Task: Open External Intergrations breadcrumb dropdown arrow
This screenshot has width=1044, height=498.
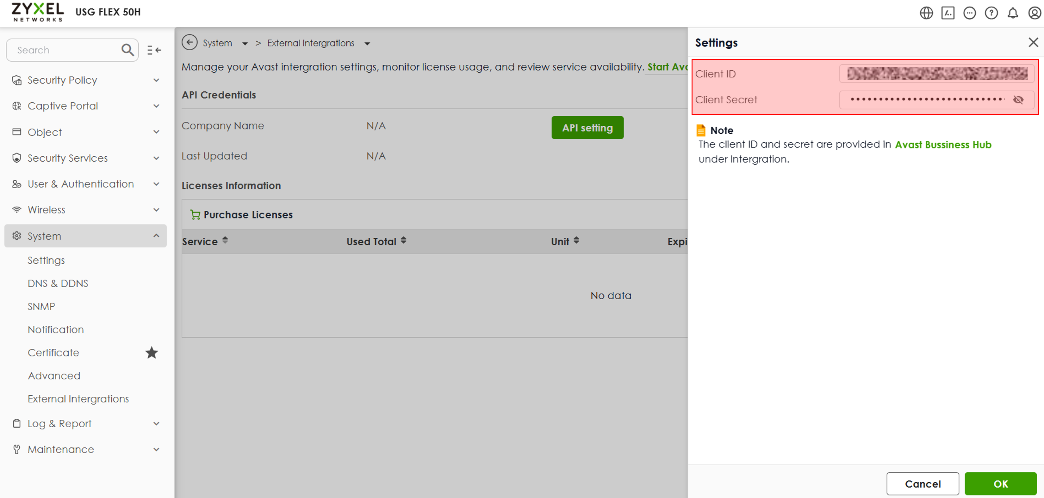Action: (x=367, y=44)
